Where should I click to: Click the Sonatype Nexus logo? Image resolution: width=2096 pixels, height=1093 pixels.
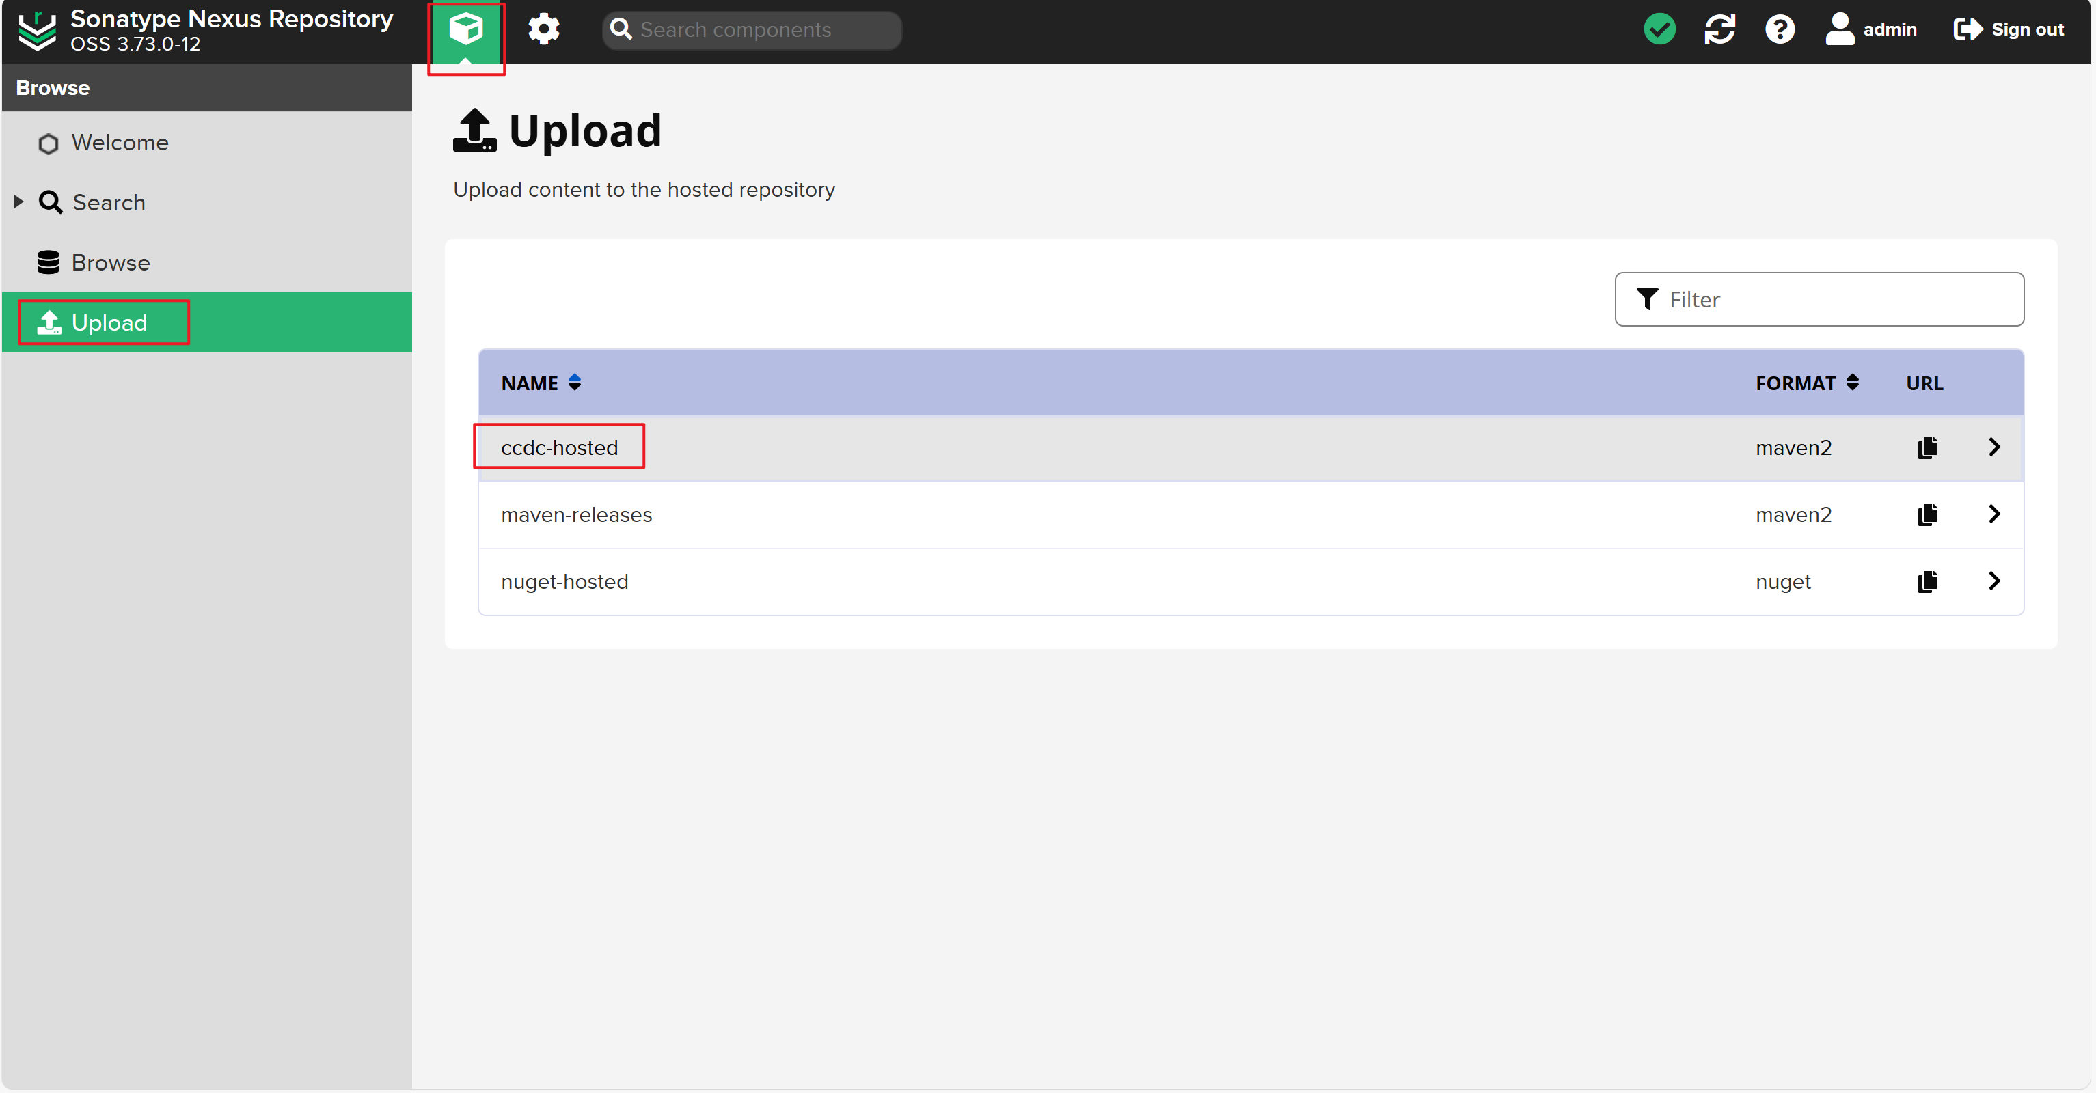[x=38, y=31]
